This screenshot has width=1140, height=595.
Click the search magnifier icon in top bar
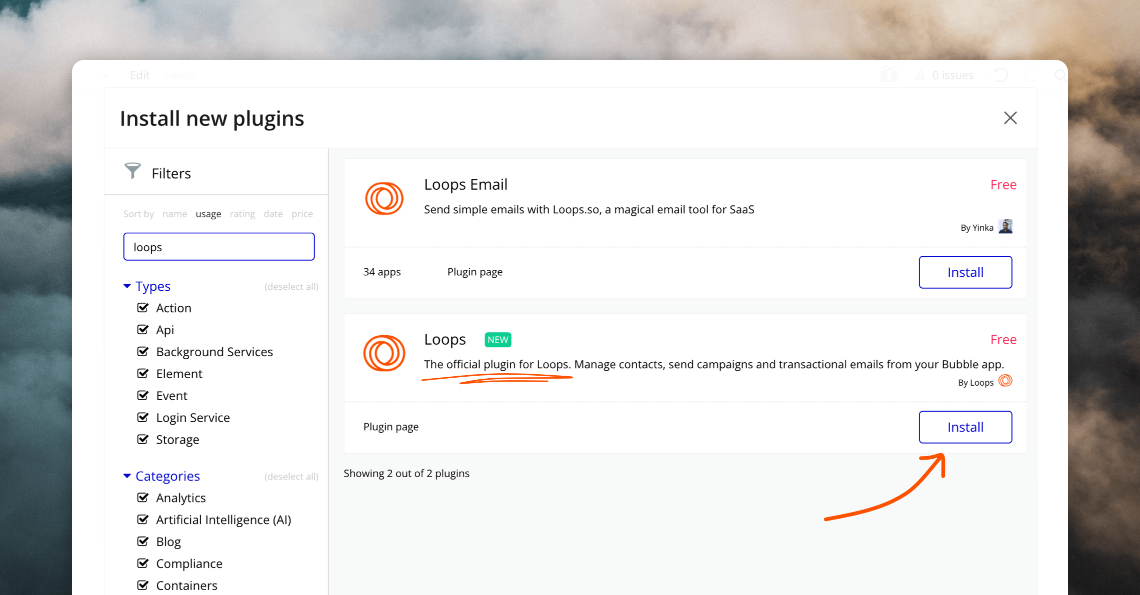point(1060,75)
